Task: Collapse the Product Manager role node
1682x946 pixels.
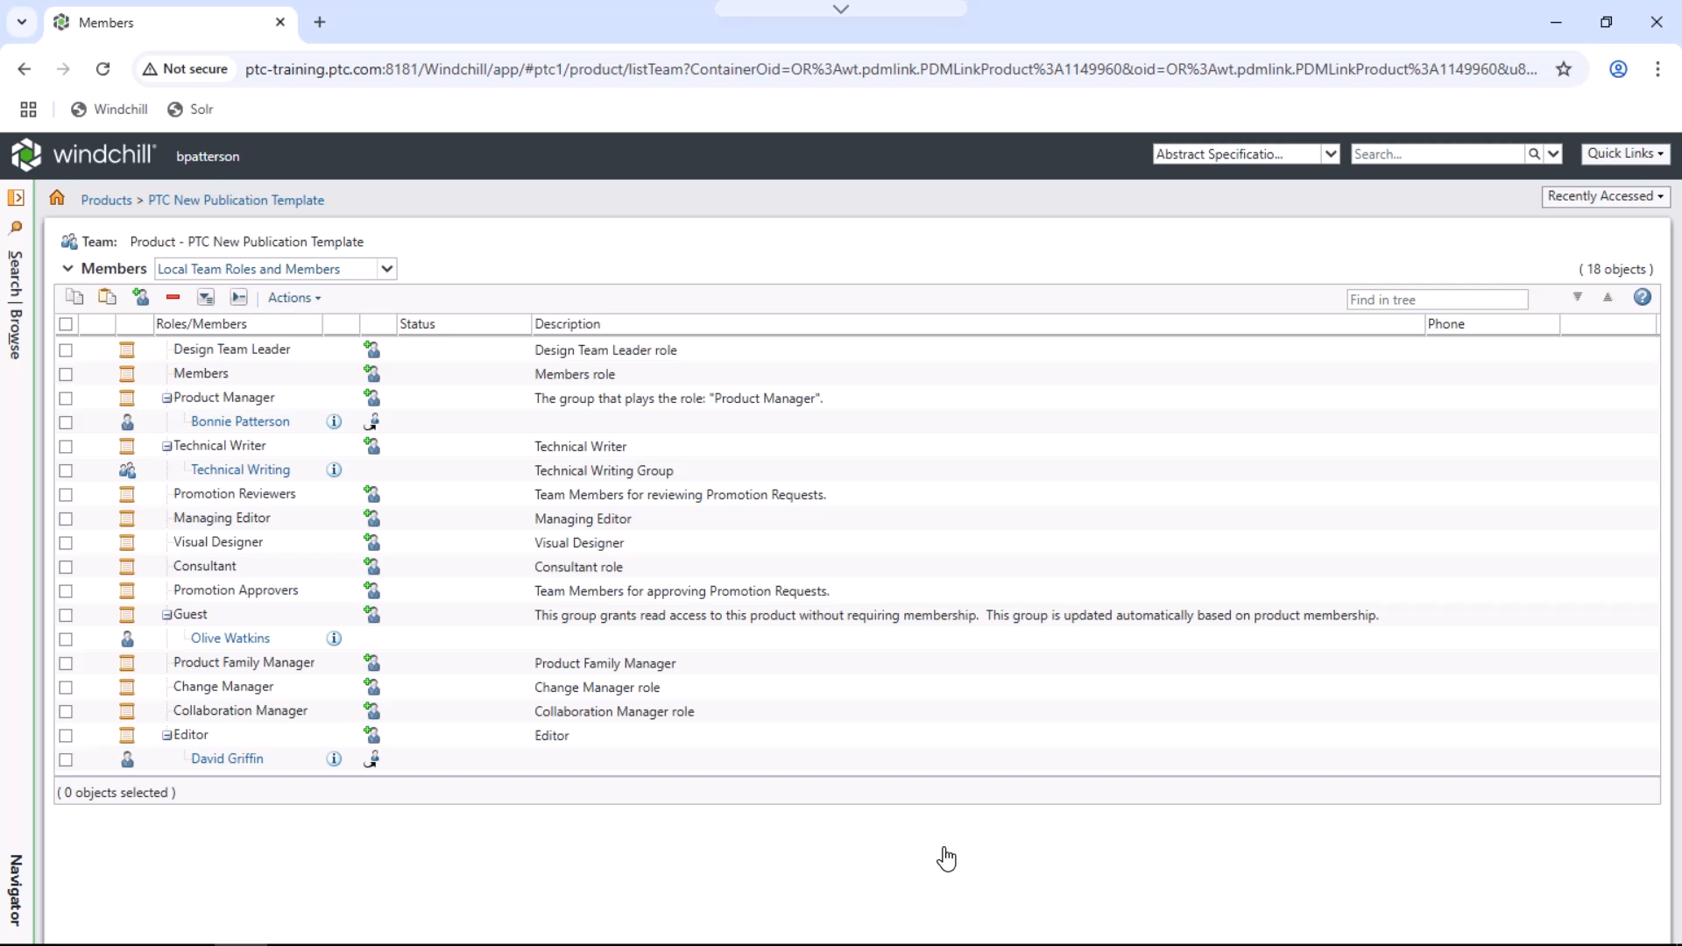Action: 166,398
